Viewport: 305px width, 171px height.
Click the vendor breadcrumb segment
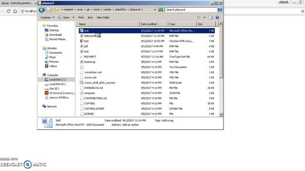pos(107,9)
